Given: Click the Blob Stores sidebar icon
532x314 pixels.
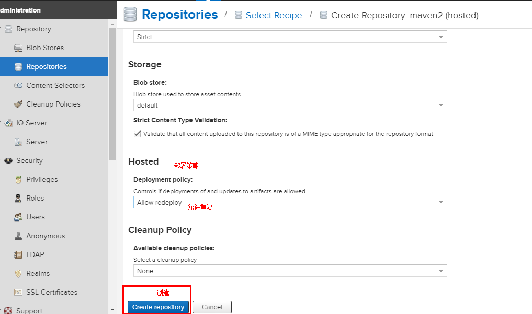Looking at the screenshot, I should [18, 48].
